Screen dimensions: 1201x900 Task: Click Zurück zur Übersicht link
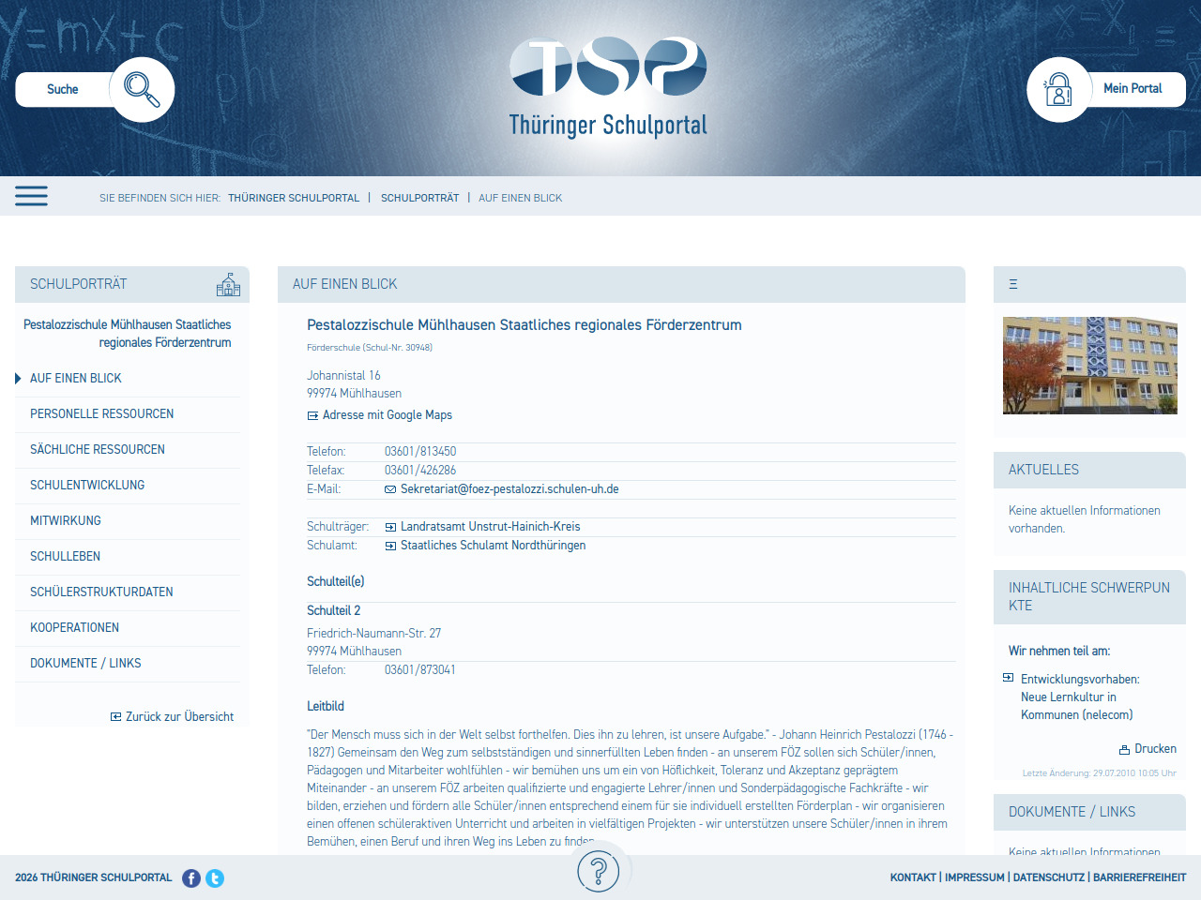click(179, 717)
